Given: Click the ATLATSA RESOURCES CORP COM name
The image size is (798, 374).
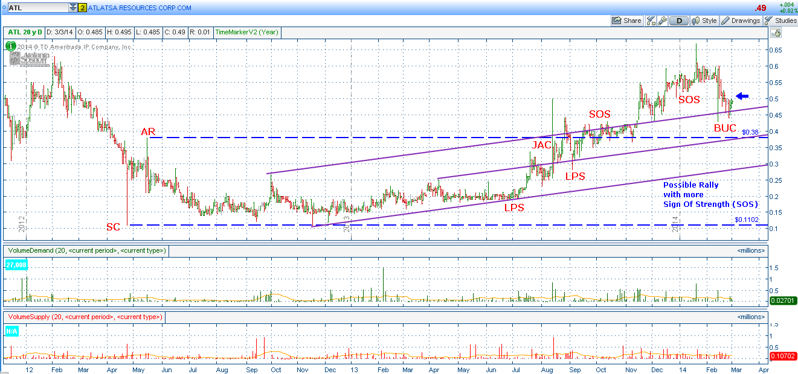Looking at the screenshot, I should pyautogui.click(x=140, y=8).
